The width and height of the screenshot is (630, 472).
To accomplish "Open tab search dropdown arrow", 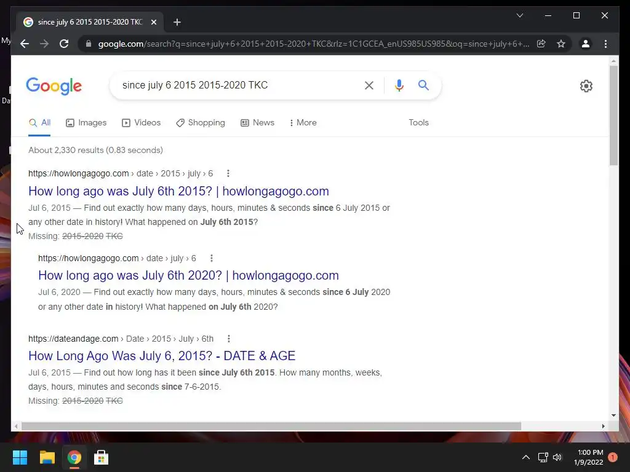I will (x=519, y=15).
